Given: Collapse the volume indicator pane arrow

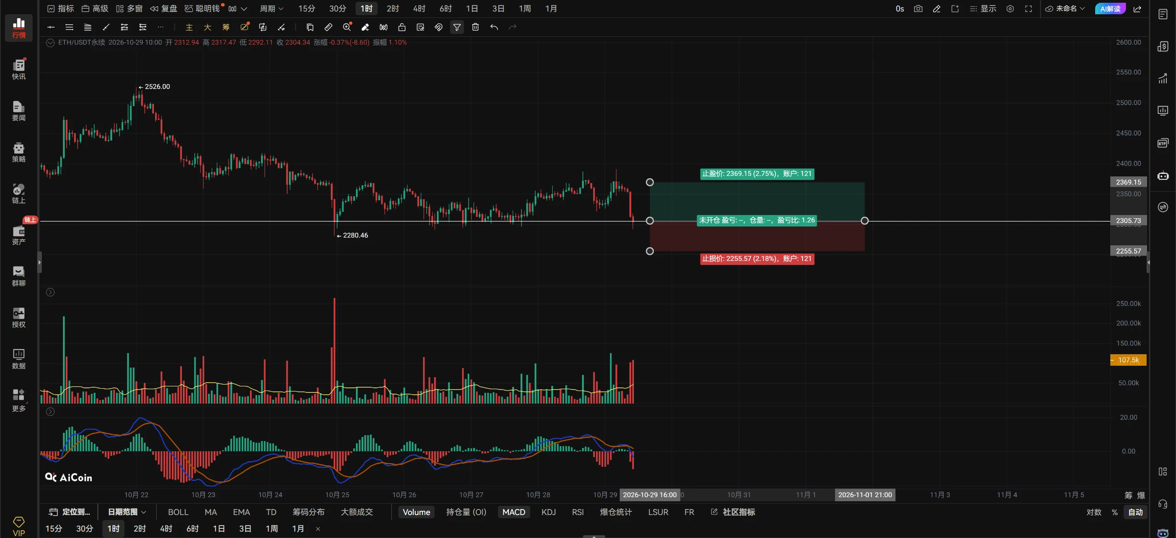Looking at the screenshot, I should (x=50, y=292).
